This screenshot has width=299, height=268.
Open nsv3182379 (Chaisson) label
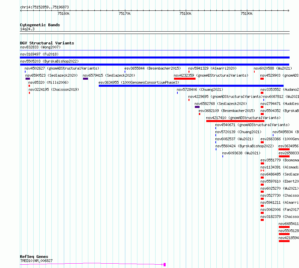280,217
